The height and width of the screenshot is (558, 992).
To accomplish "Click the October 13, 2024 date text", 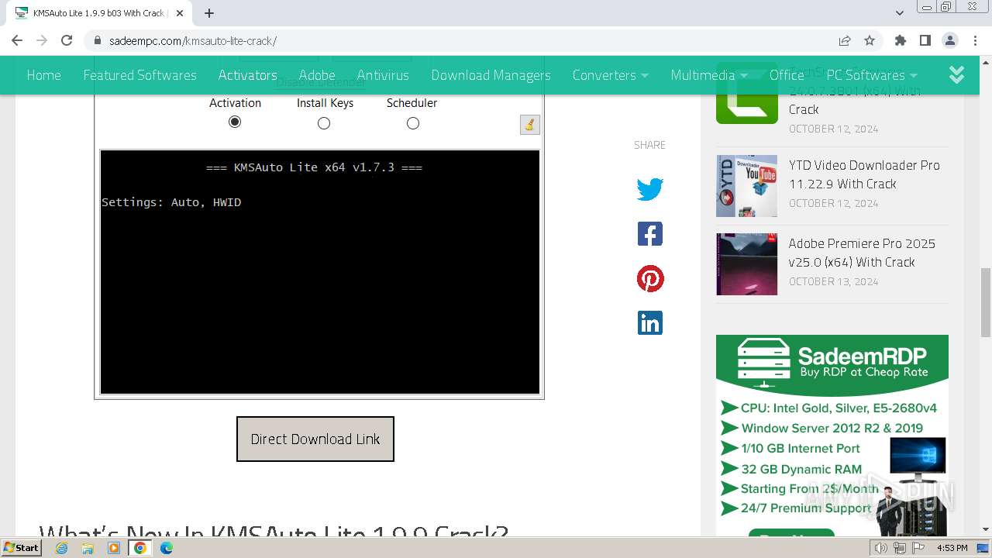I will point(833,281).
